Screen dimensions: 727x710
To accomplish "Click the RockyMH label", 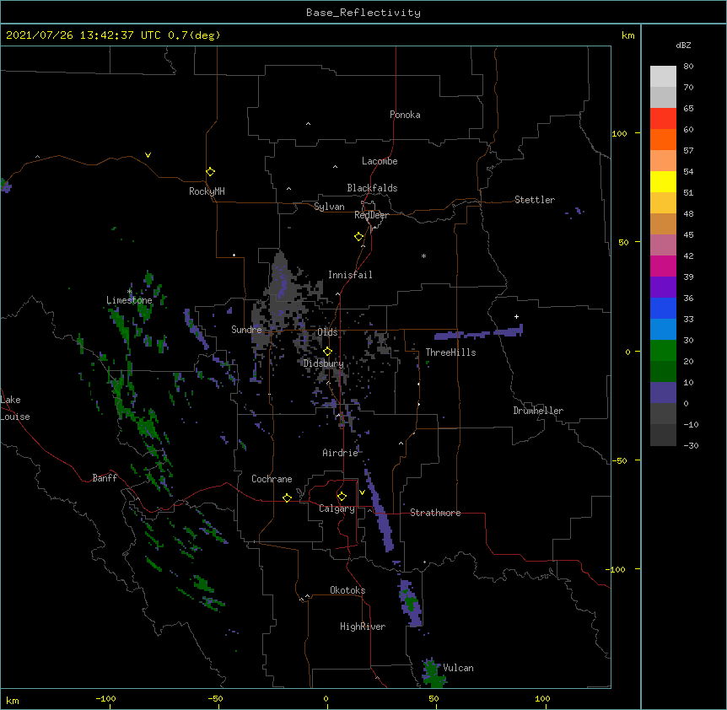I will 207,191.
